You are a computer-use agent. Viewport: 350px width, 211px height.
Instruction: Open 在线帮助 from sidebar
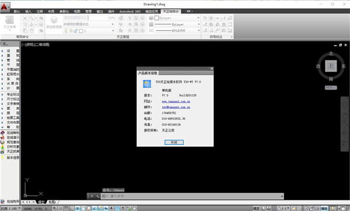(x=10, y=133)
